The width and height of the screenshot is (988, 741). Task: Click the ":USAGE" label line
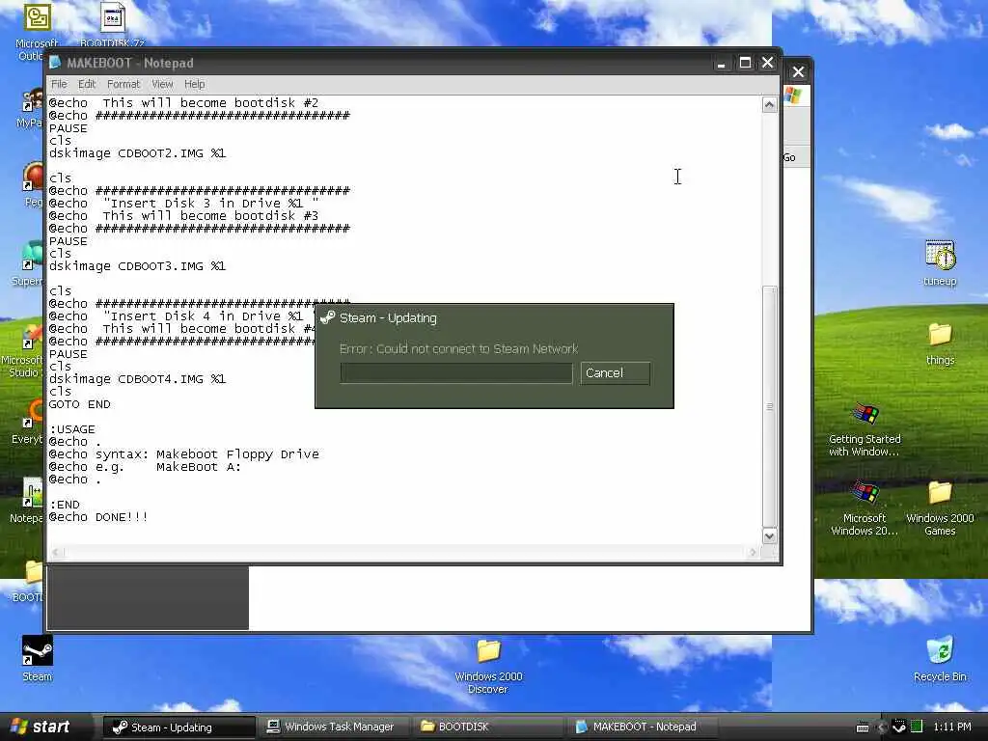click(x=71, y=429)
